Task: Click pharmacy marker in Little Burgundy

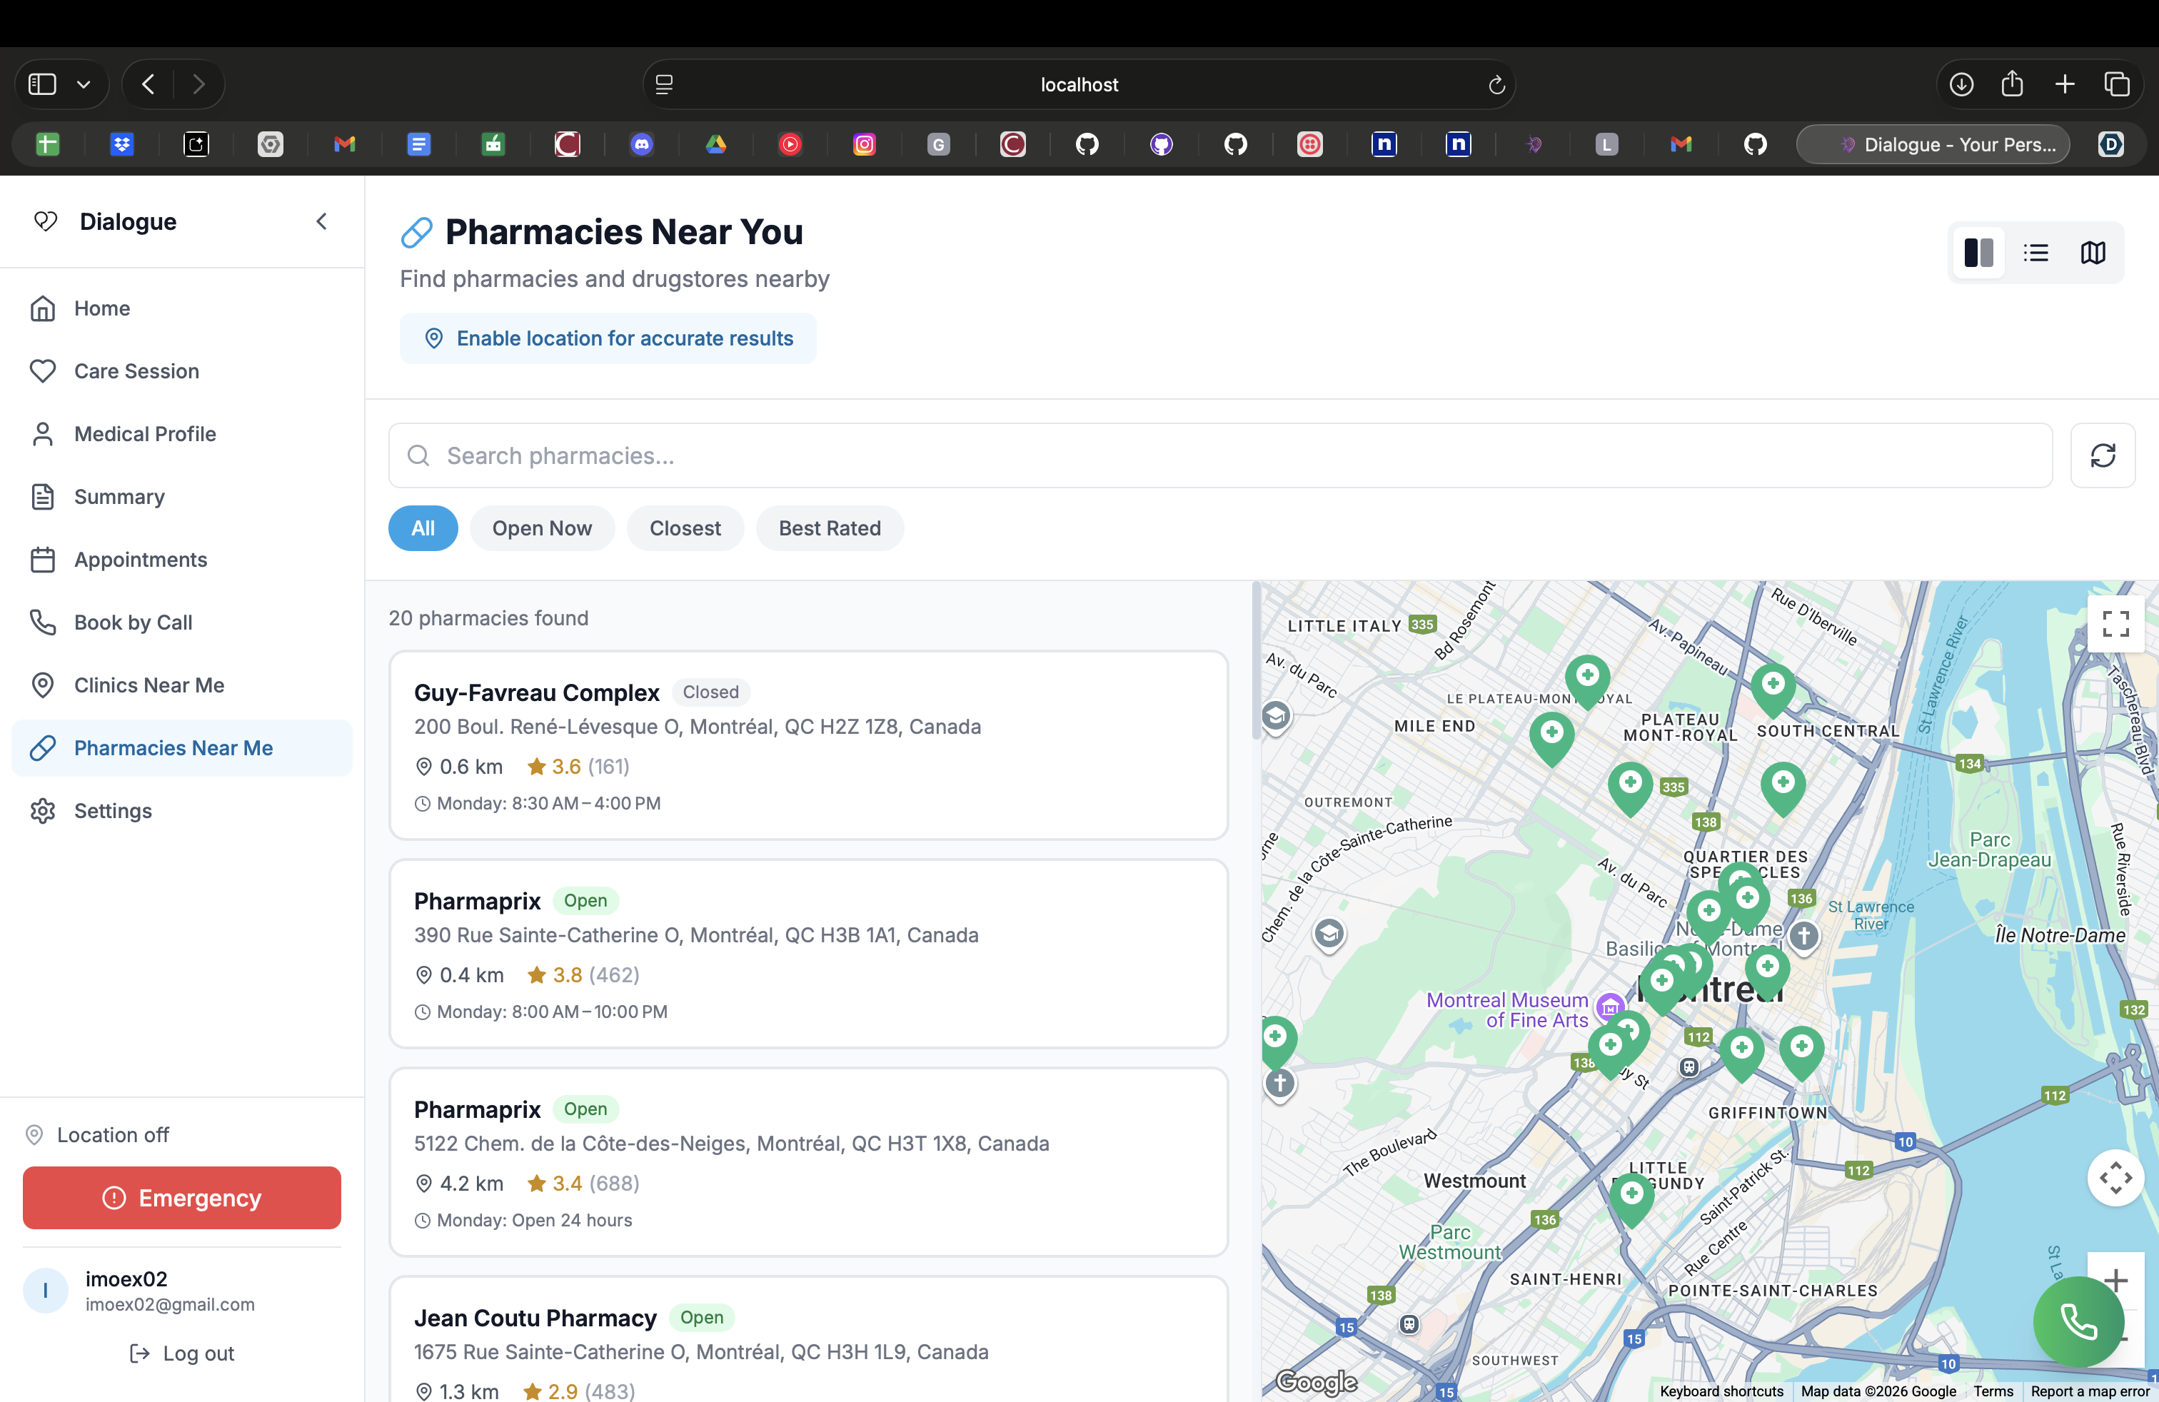Action: point(1631,1195)
